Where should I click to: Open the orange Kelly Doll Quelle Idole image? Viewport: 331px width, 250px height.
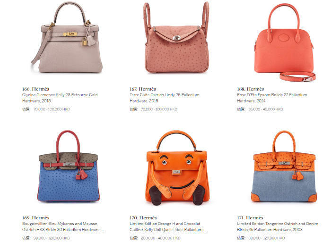(177, 168)
